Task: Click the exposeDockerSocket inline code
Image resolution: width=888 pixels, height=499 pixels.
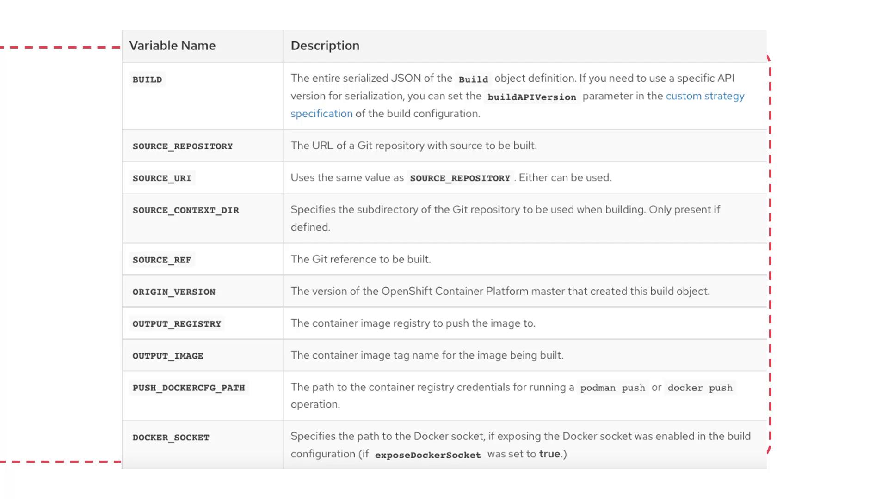Action: coord(428,455)
